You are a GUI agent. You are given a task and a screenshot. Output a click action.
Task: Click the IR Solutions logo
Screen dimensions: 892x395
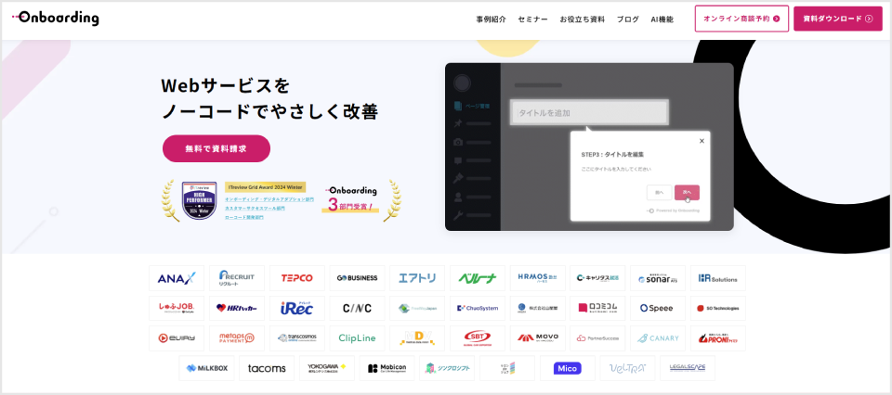[718, 278]
